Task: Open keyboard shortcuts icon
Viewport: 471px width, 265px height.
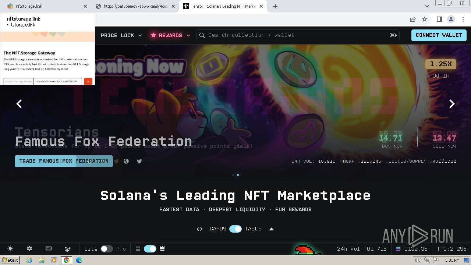Action: (x=49, y=249)
